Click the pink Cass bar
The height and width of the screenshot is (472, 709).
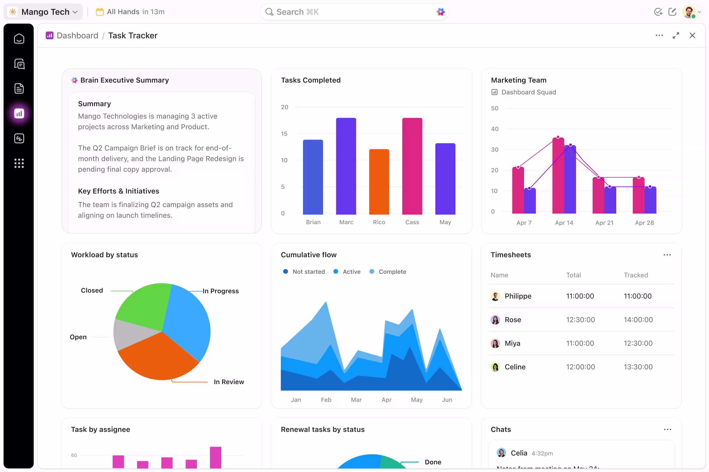coord(412,166)
